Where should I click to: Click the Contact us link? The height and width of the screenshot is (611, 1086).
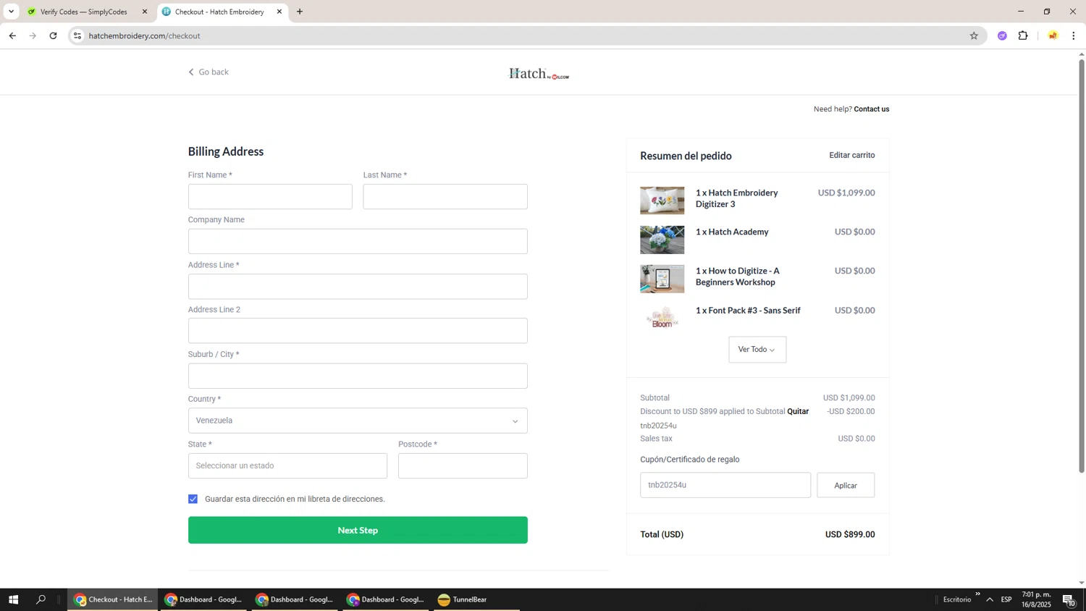pos(872,109)
